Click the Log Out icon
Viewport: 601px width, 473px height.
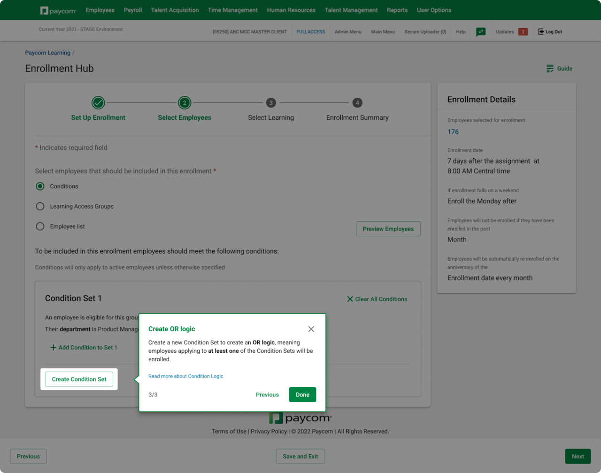pyautogui.click(x=541, y=32)
